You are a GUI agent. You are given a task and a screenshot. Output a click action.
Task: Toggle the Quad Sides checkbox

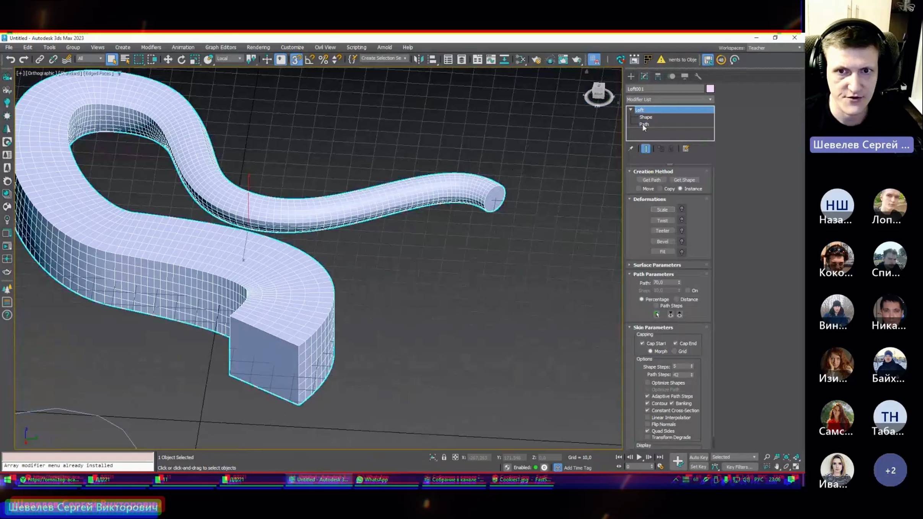click(x=647, y=431)
